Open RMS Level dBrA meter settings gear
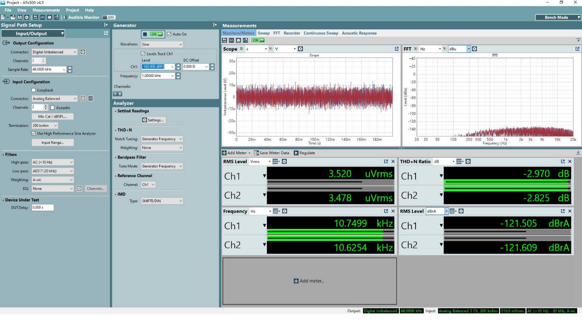 [x=461, y=211]
